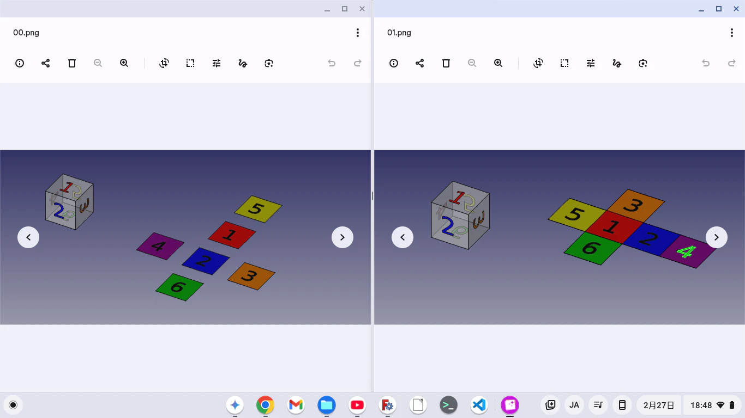Select the draw tool in 01.png window
The image size is (745, 418).
[x=617, y=63]
